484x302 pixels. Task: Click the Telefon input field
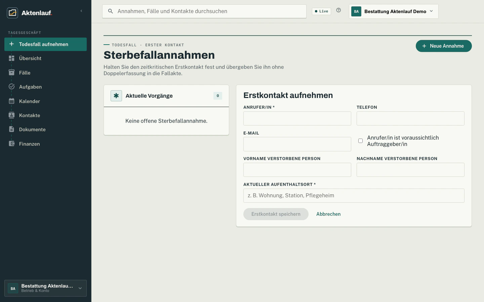(410, 118)
